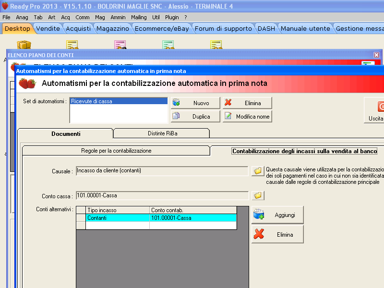Open folder icon next to Conto cassa field
This screenshot has height=288, width=384.
(x=258, y=195)
